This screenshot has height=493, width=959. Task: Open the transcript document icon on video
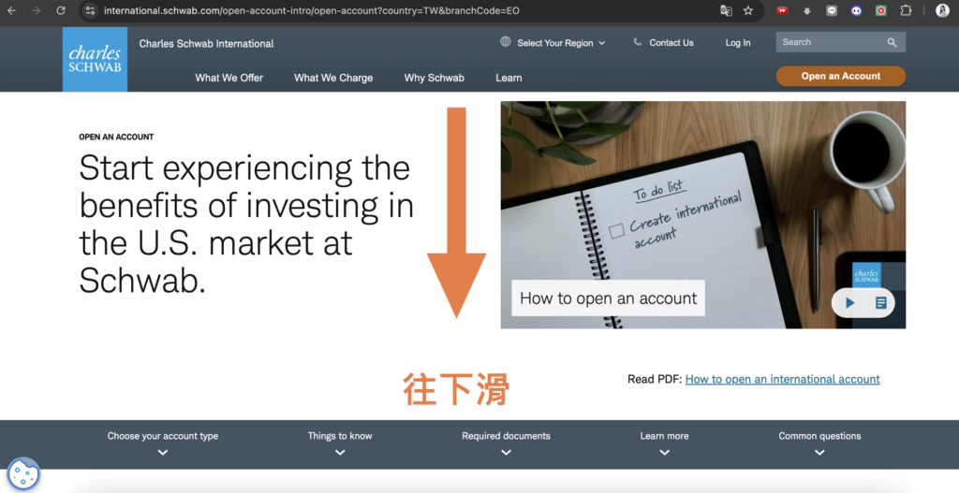click(880, 303)
